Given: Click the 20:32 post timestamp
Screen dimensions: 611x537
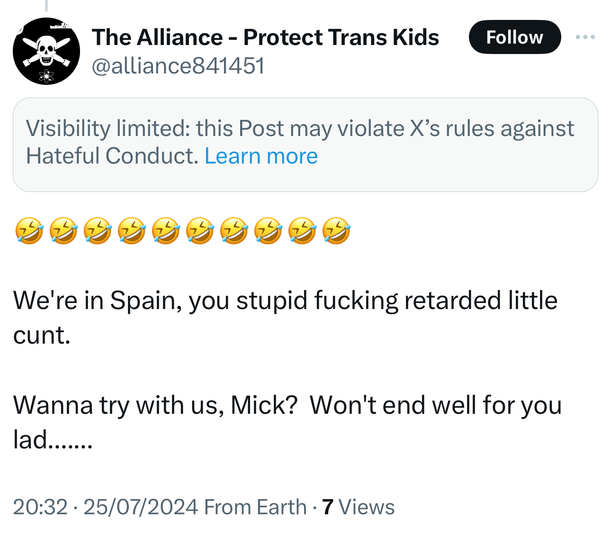Looking at the screenshot, I should 40,507.
